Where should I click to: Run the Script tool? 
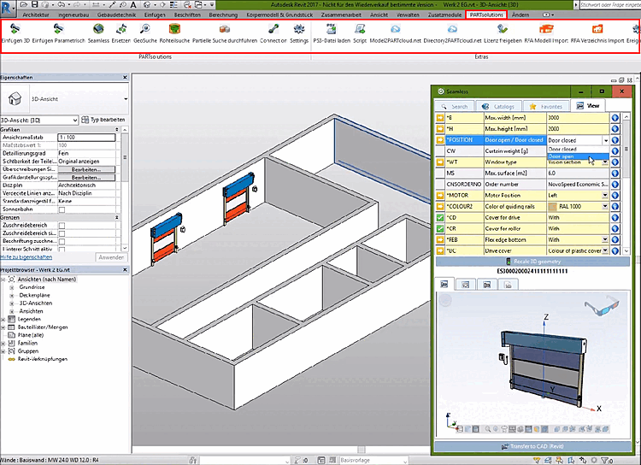tap(360, 28)
